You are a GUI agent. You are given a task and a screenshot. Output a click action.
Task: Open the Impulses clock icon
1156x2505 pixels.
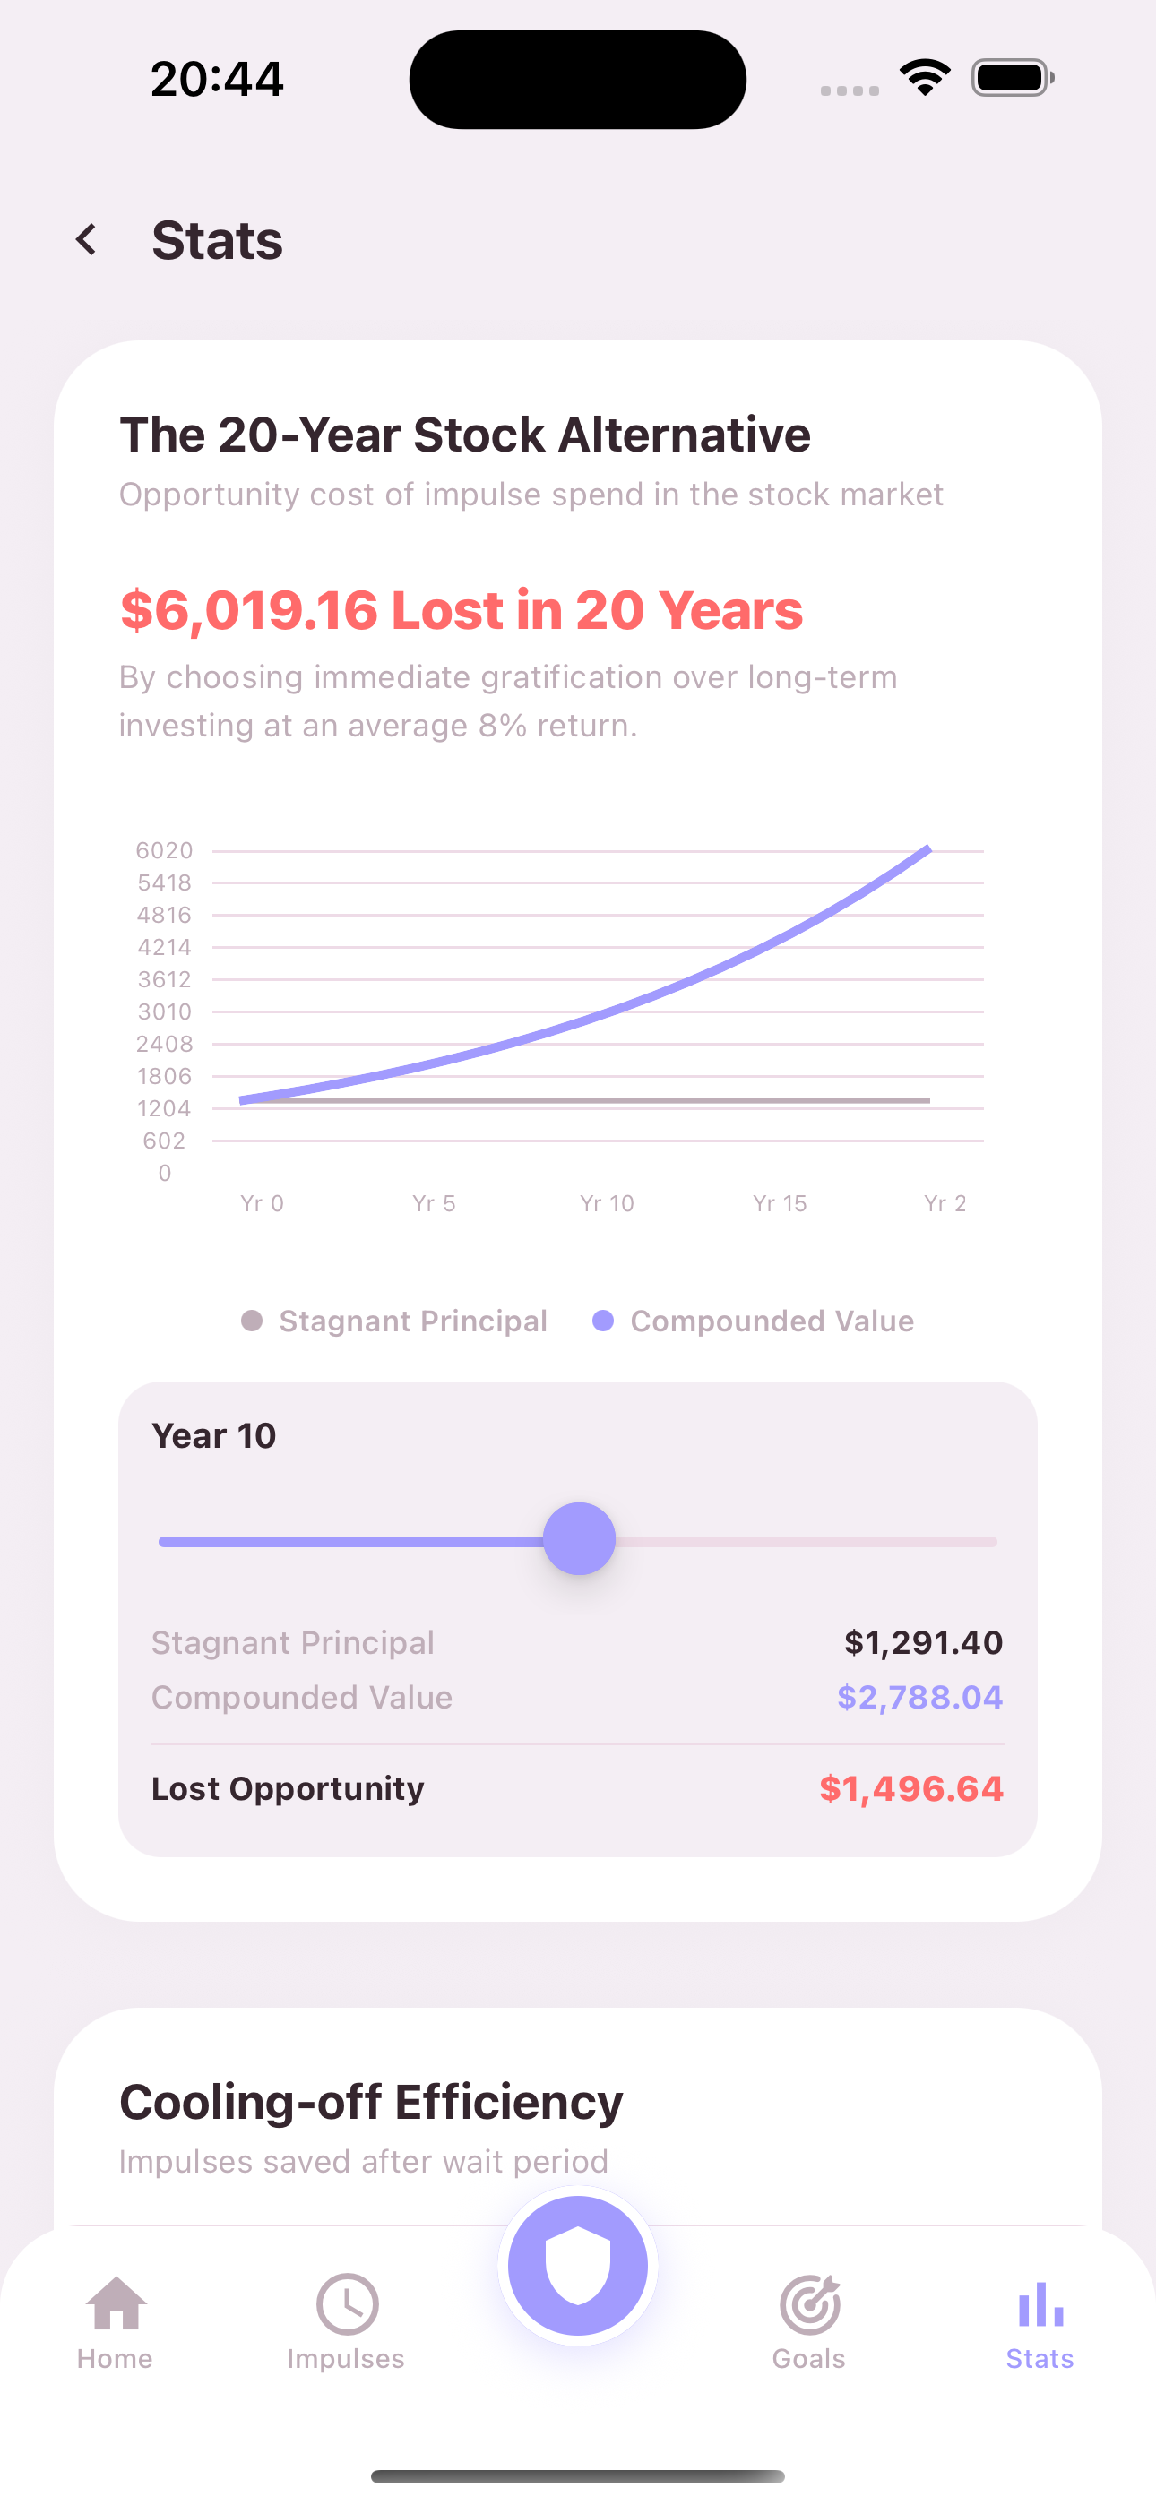tap(347, 2303)
